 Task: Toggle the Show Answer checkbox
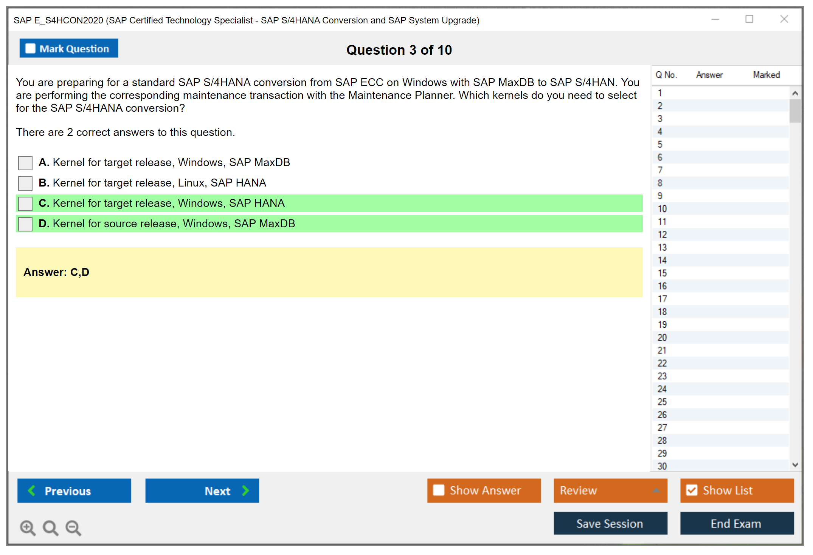(439, 490)
